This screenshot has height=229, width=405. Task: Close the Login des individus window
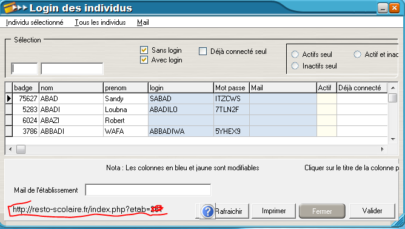(x=395, y=8)
